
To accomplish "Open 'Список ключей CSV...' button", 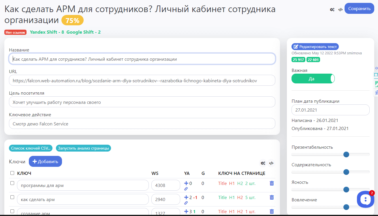I will (31, 148).
